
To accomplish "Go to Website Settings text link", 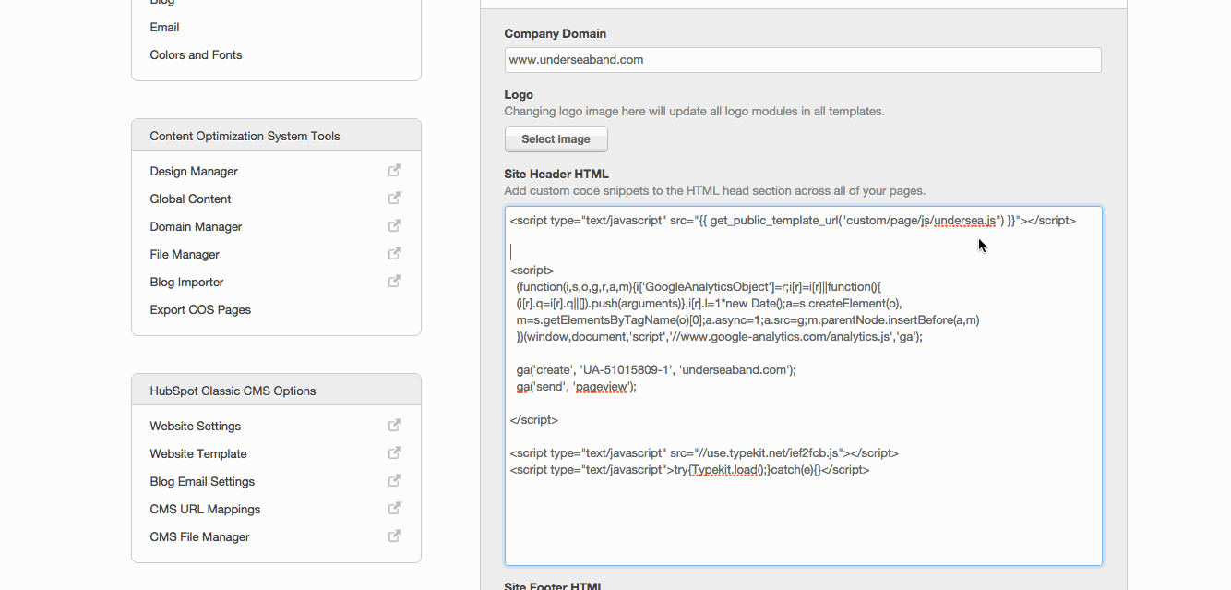I will (x=195, y=426).
